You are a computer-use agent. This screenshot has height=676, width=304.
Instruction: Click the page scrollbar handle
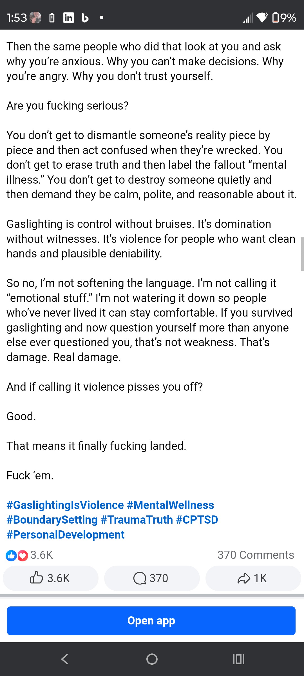pos(302,253)
